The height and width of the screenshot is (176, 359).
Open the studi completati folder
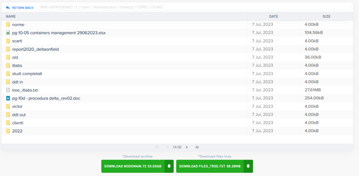[x=27, y=74]
